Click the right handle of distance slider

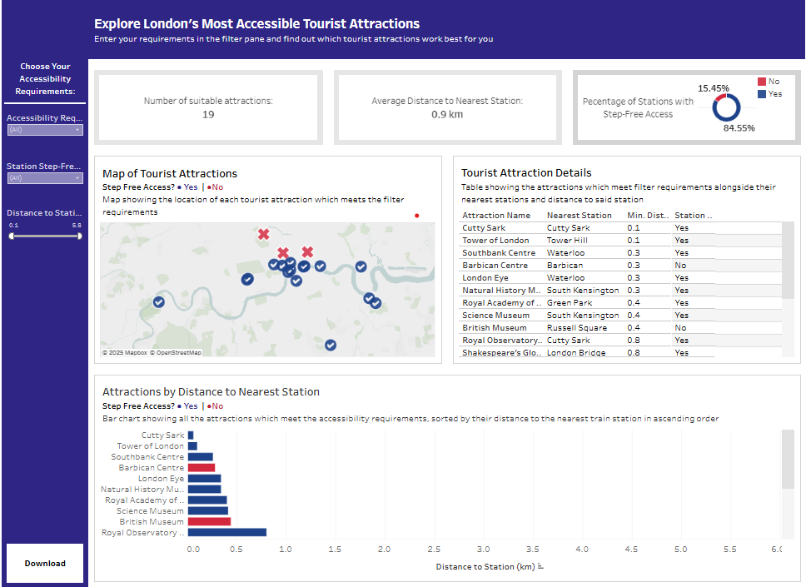[x=80, y=236]
